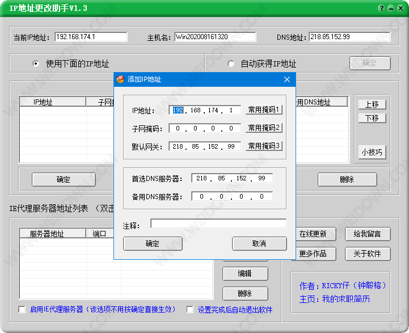The height and width of the screenshot is (333, 409).
Task: Close the IP地址更改助手 main window
Action: pos(400,8)
